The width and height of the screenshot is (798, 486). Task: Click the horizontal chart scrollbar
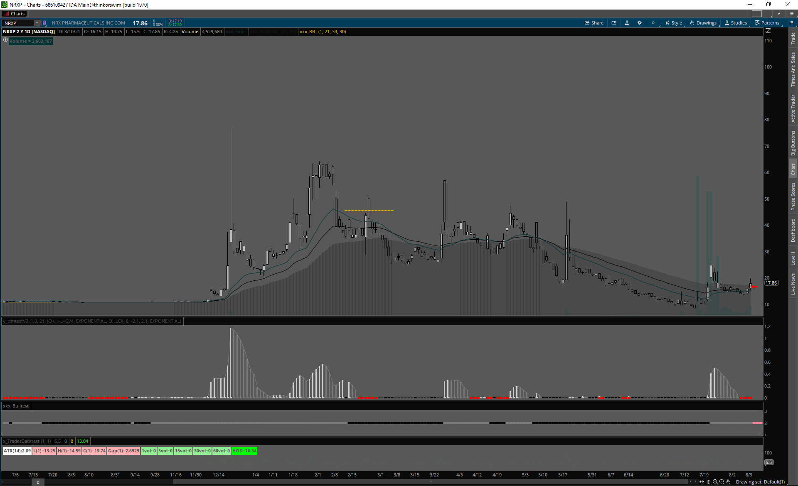coord(430,482)
